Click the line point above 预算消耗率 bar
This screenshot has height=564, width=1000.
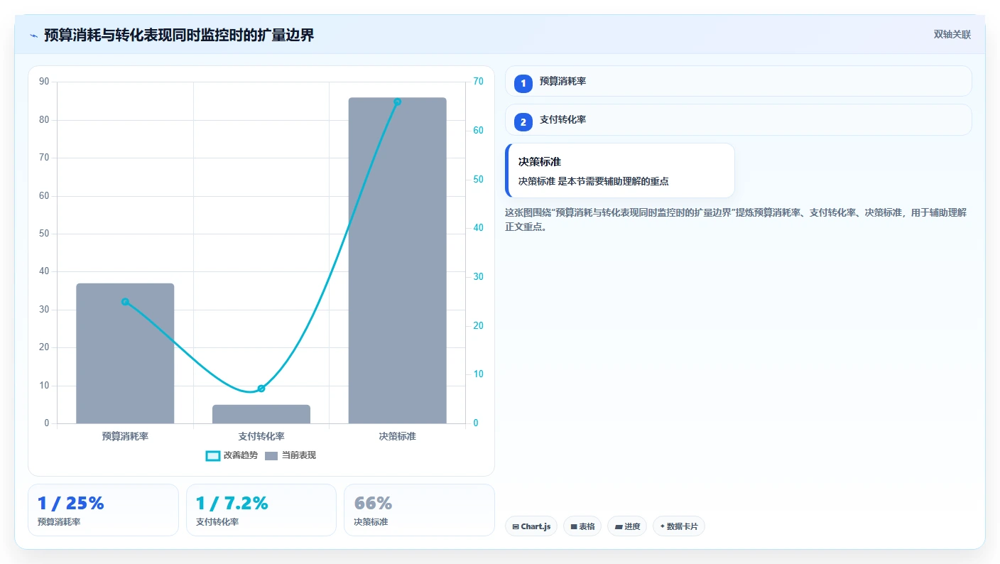tap(125, 302)
